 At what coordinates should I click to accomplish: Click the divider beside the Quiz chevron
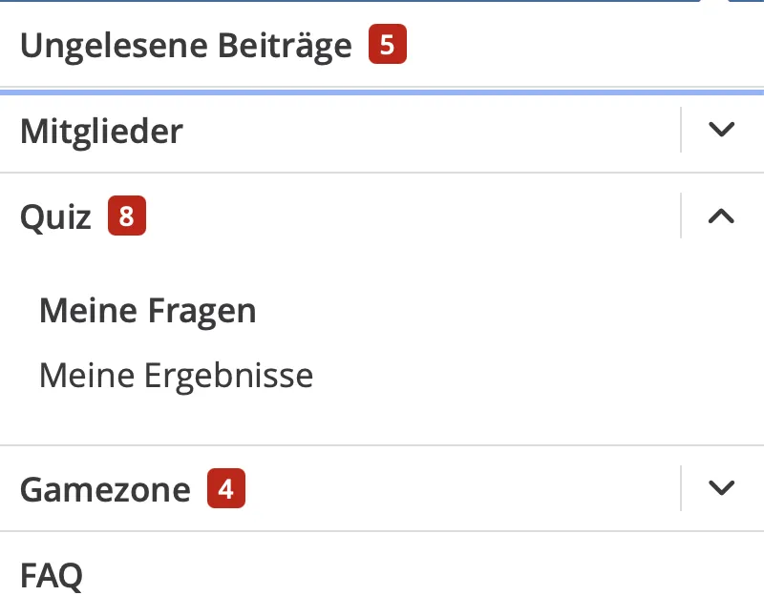[x=681, y=216]
